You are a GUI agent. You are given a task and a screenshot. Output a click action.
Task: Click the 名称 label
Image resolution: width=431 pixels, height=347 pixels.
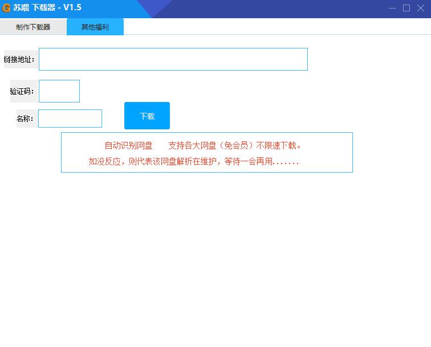point(25,119)
